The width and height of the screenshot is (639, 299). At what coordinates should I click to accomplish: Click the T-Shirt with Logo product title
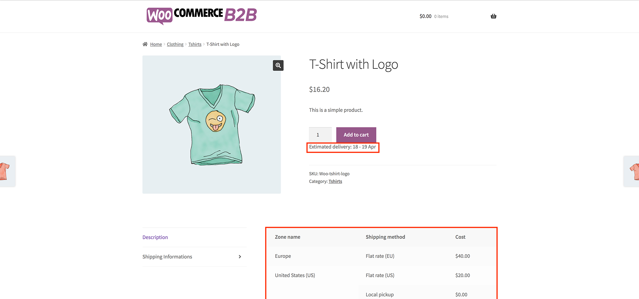pos(353,64)
